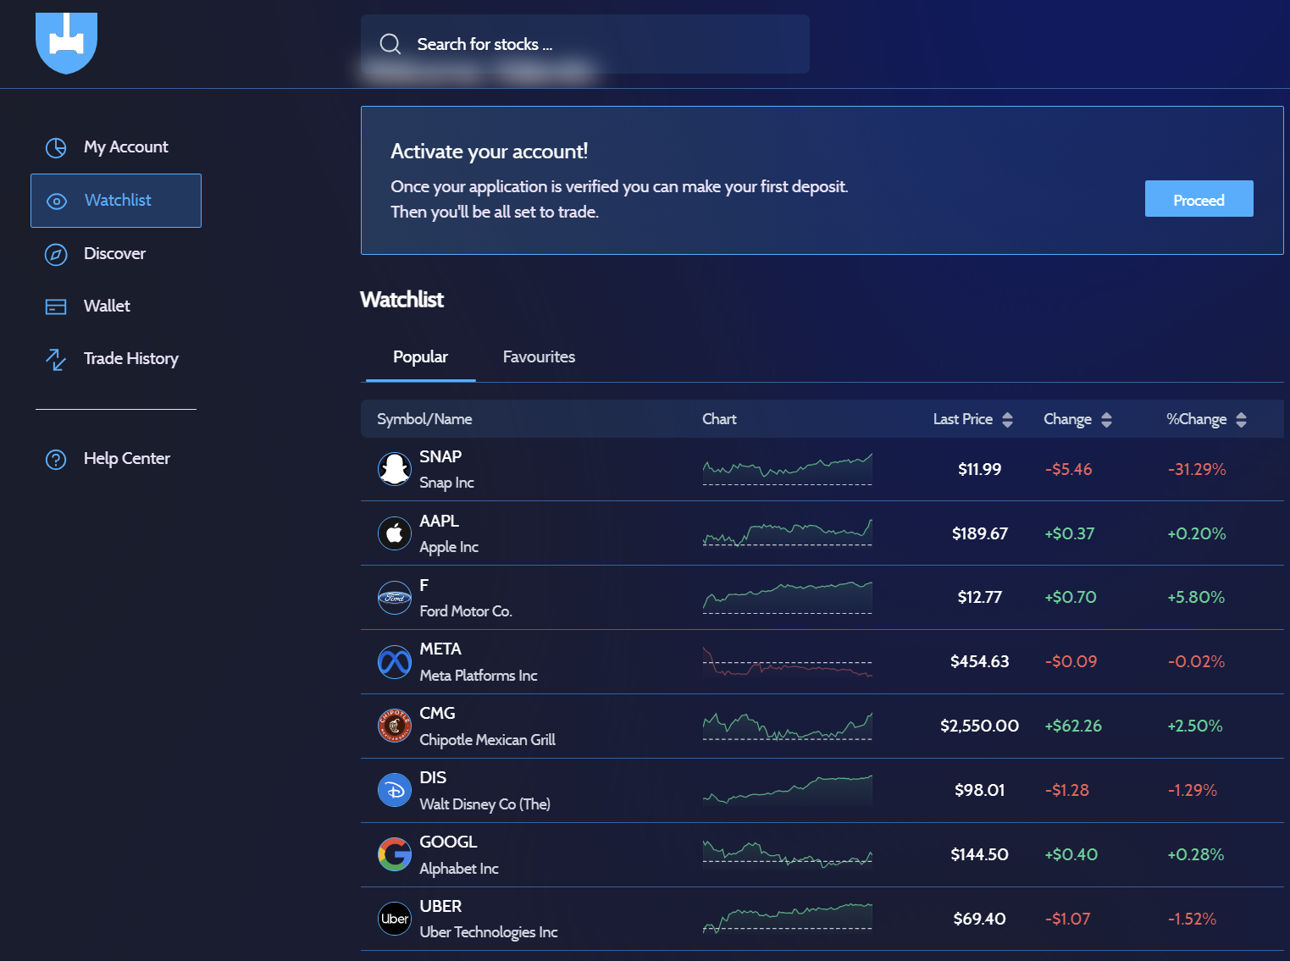The height and width of the screenshot is (961, 1290).
Task: Open UBER mini price chart
Action: tap(787, 919)
